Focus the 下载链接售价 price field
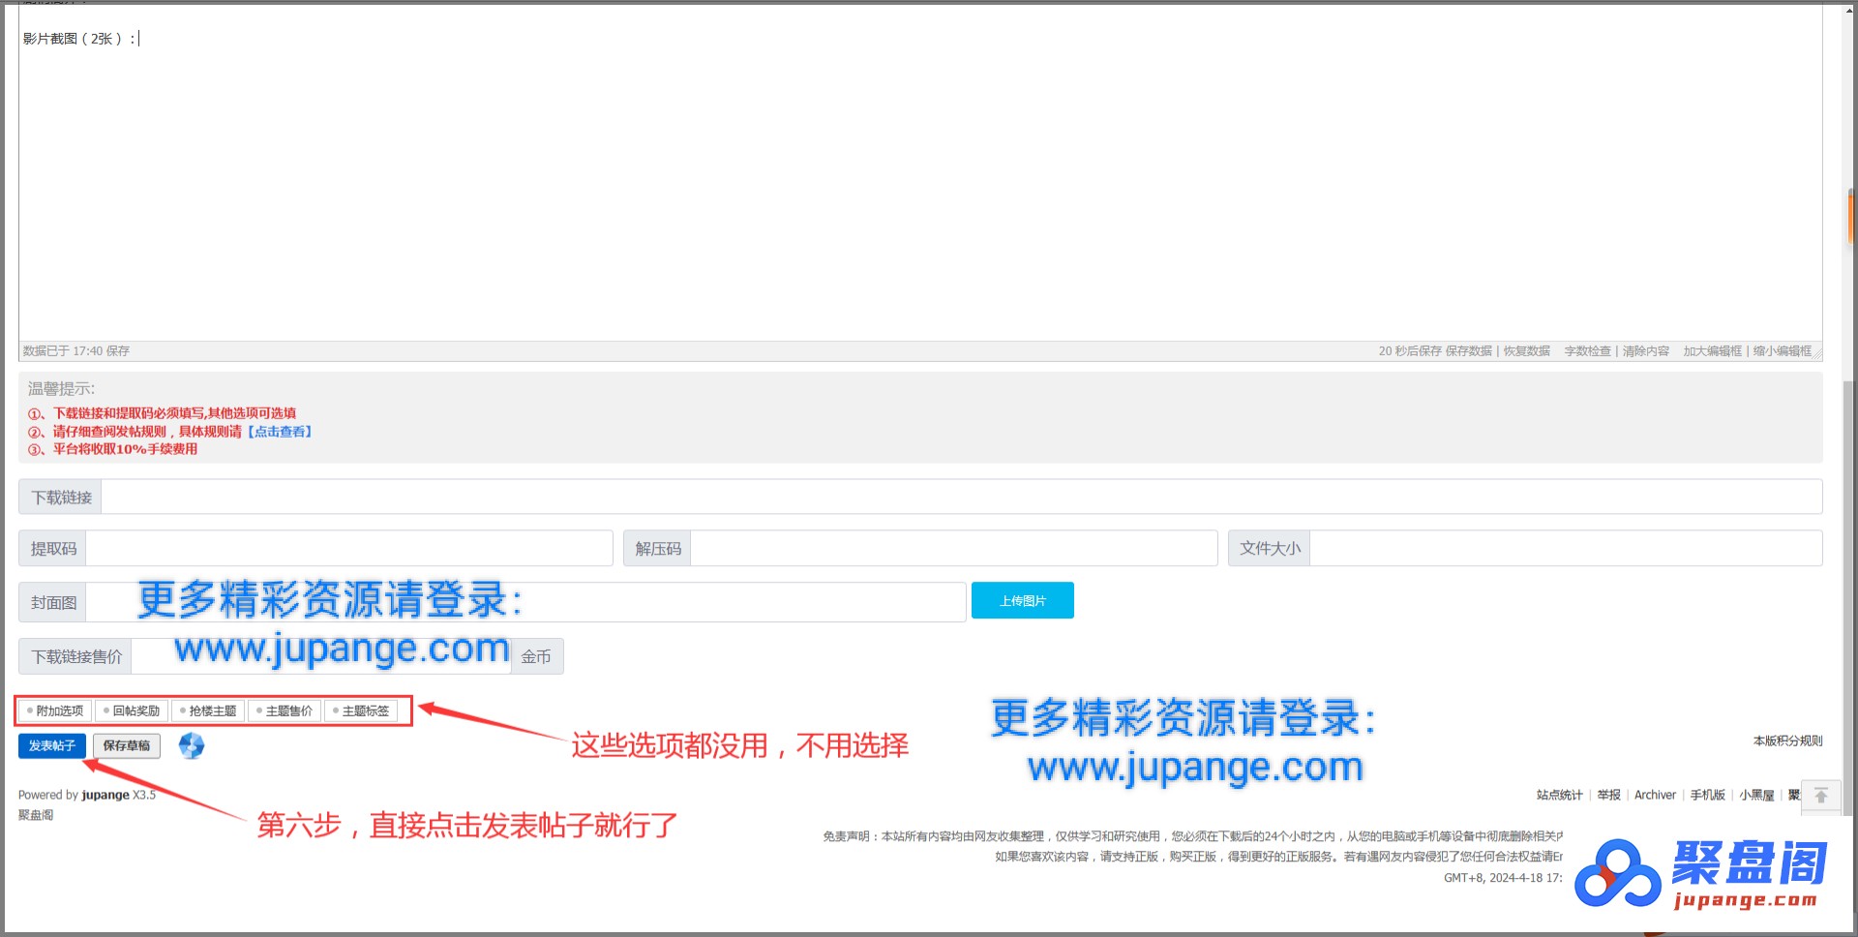The image size is (1858, 937). [321, 656]
